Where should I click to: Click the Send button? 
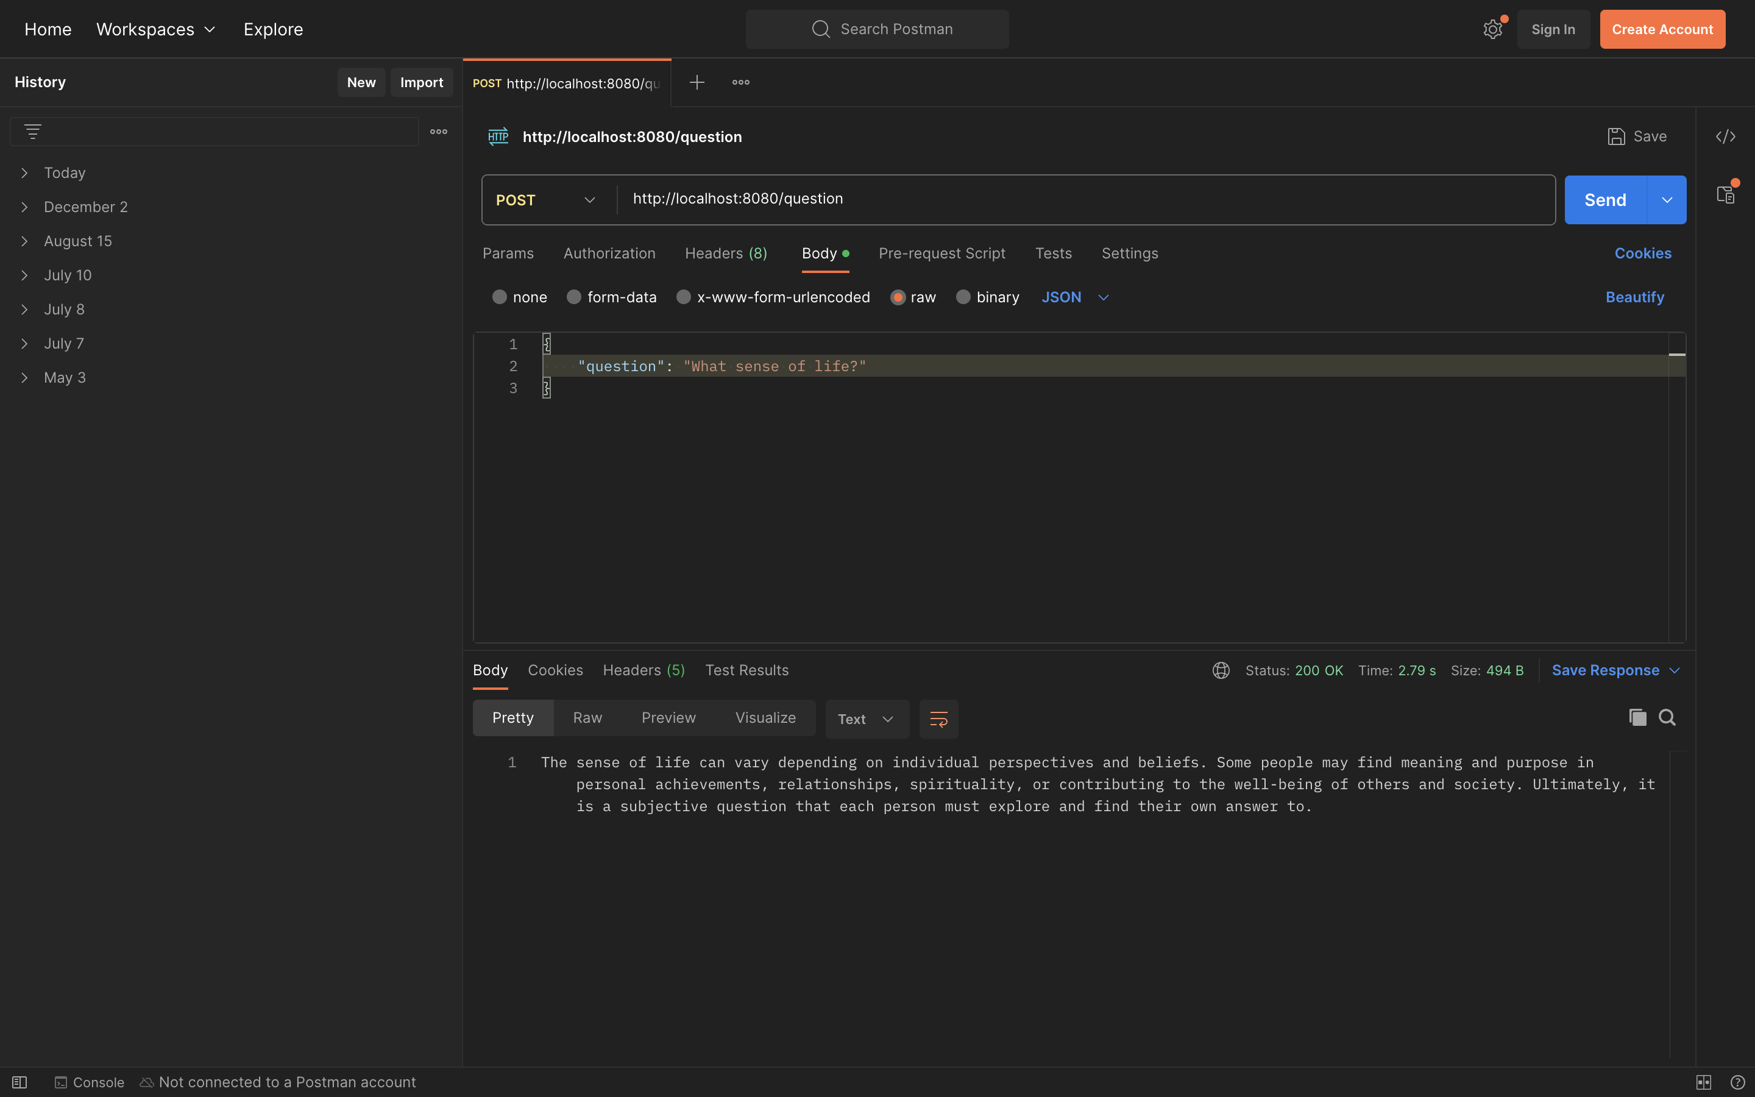pyautogui.click(x=1605, y=199)
